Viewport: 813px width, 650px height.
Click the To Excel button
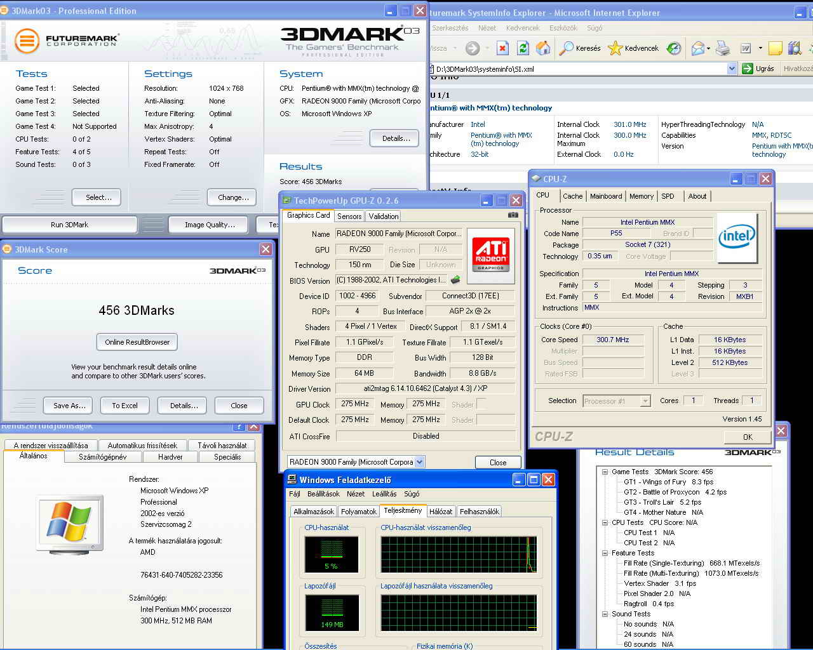(x=124, y=406)
